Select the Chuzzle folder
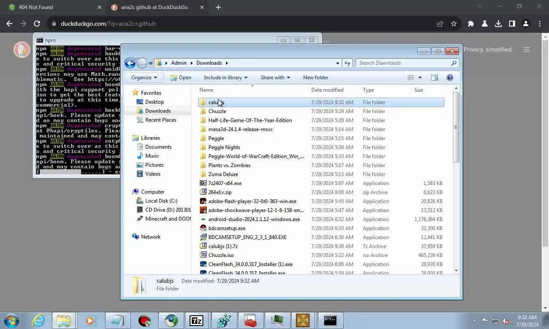 (x=321, y=111)
